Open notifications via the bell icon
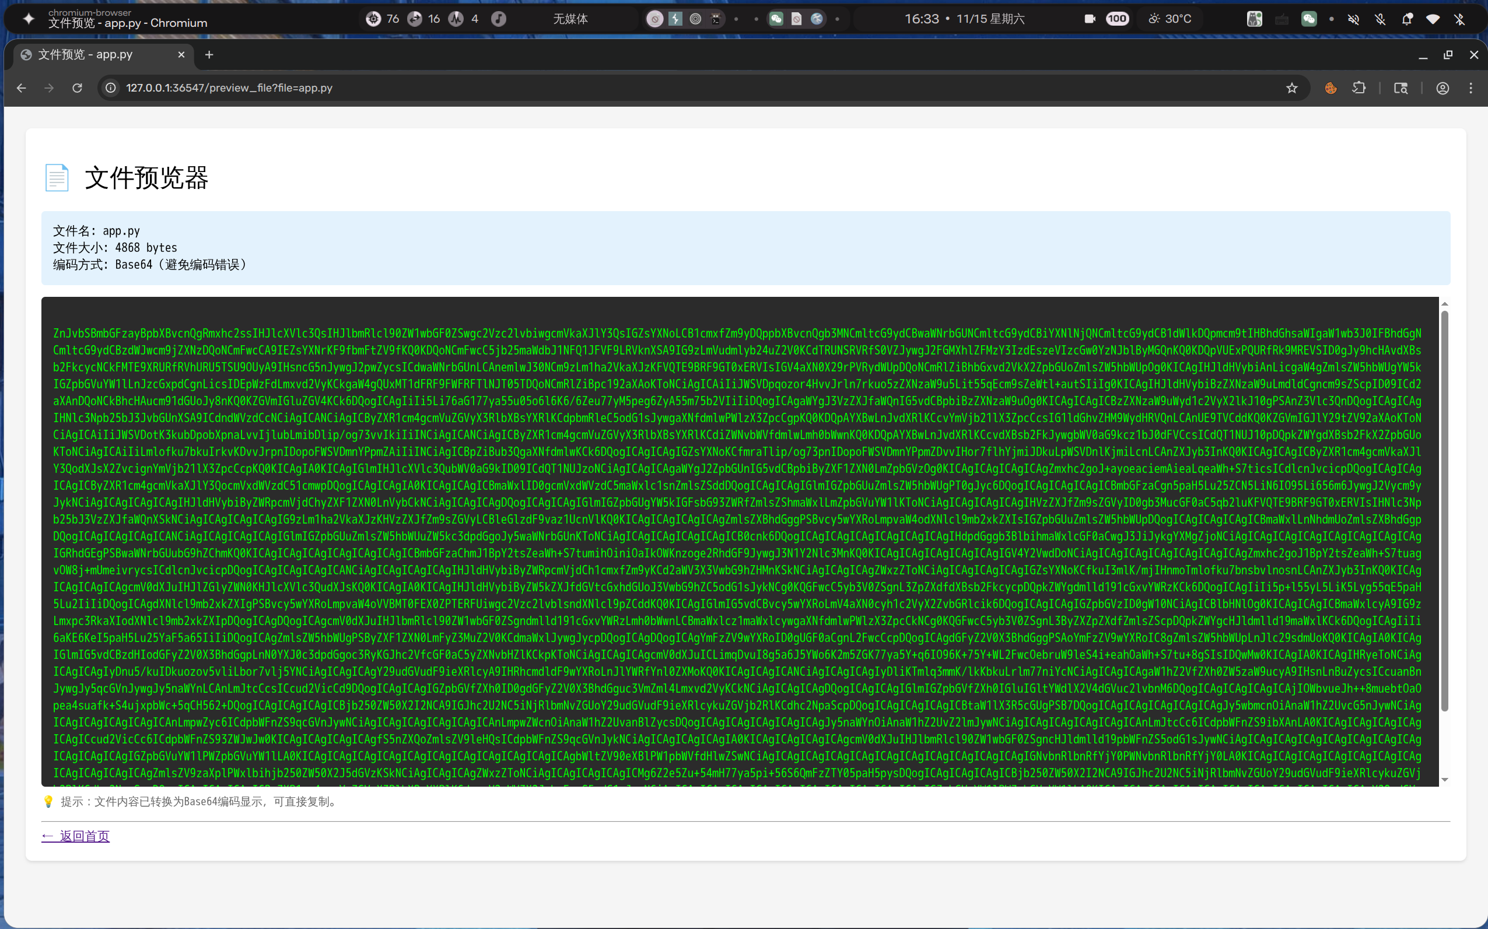Image resolution: width=1488 pixels, height=929 pixels. pyautogui.click(x=1408, y=19)
